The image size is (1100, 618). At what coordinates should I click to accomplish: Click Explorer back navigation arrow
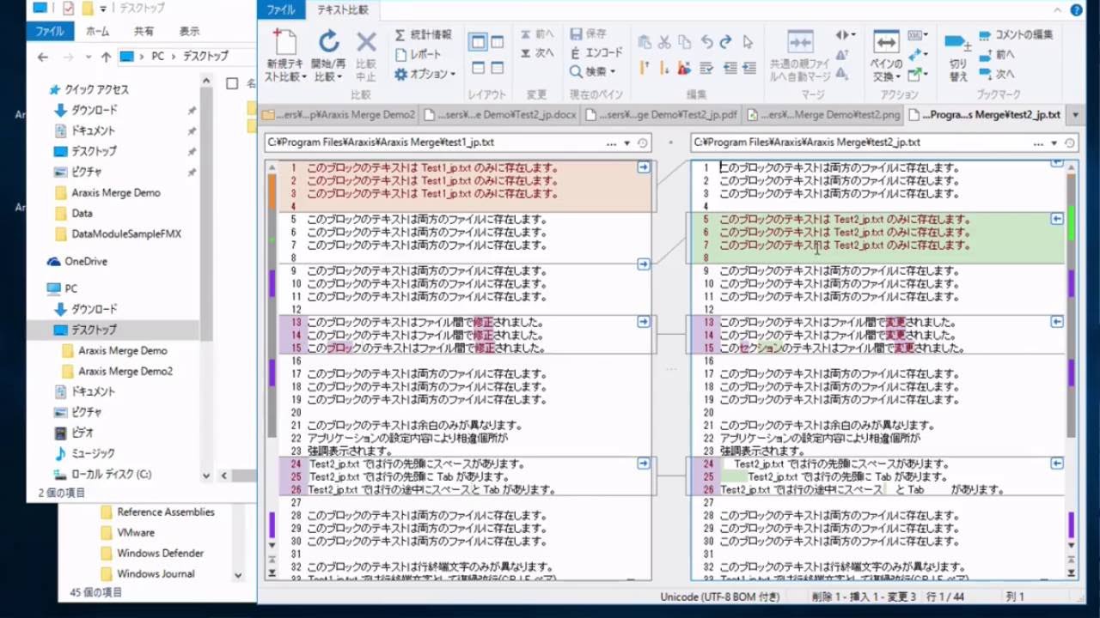43,57
